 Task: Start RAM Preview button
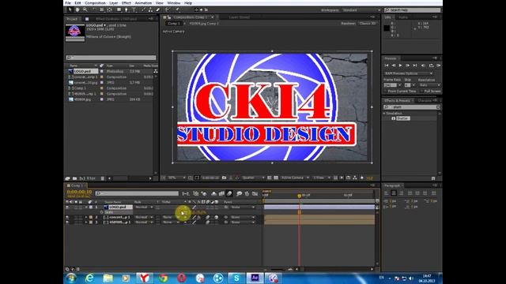439,65
